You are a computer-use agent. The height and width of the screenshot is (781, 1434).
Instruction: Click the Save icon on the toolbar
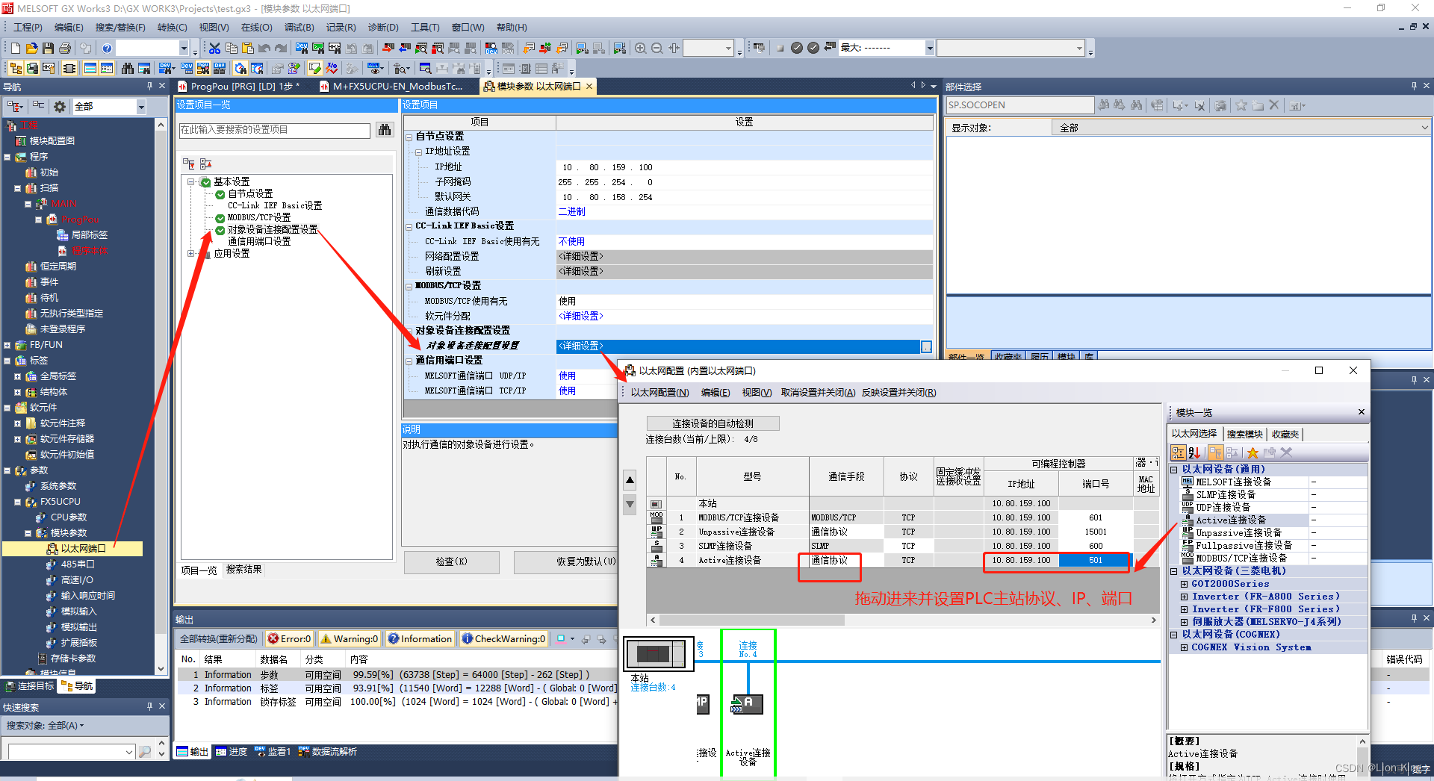[x=48, y=47]
